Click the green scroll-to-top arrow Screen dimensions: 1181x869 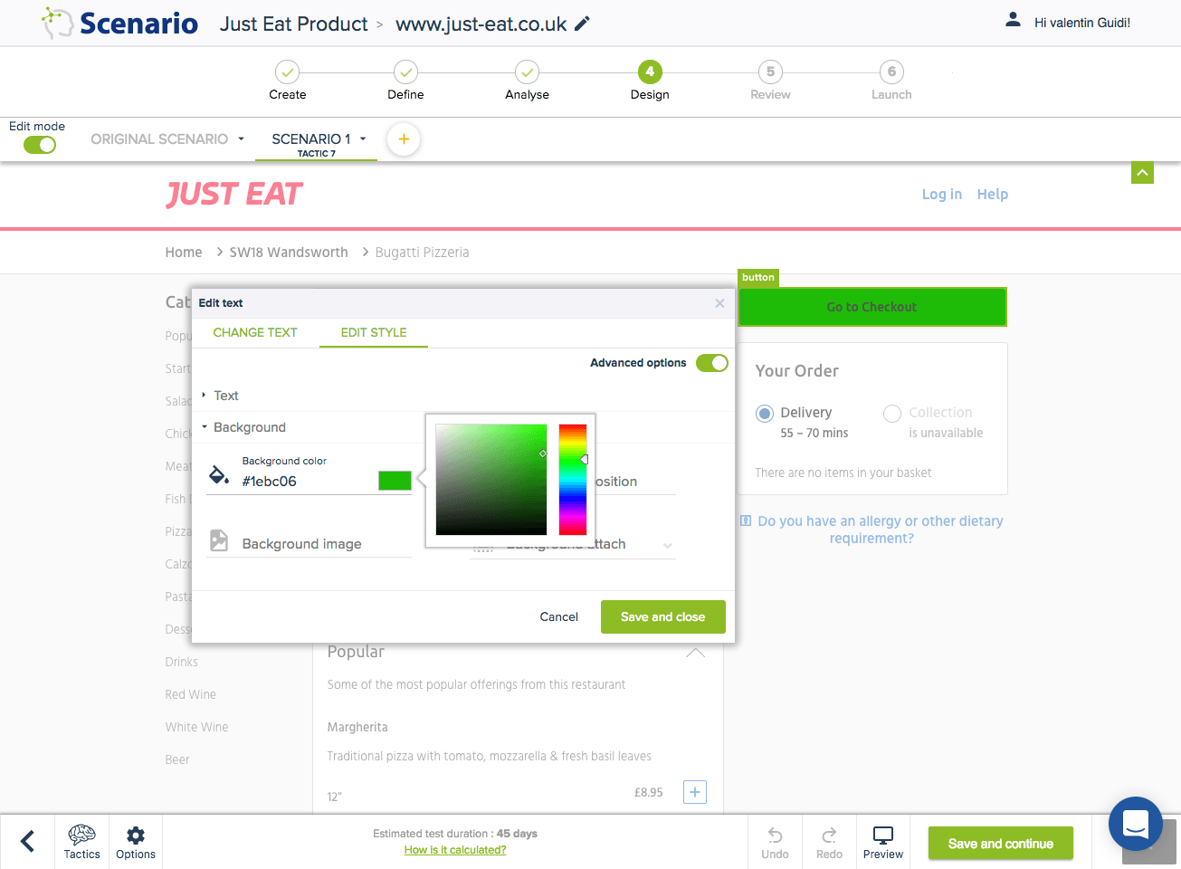point(1142,172)
